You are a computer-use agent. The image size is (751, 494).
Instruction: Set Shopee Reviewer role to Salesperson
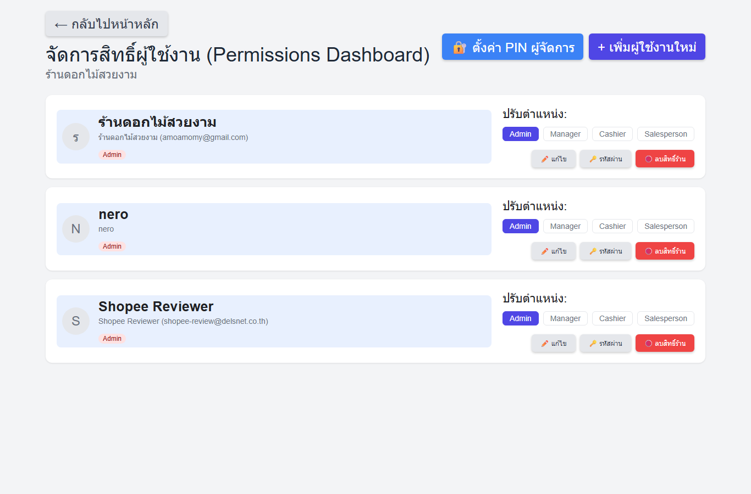pos(666,318)
